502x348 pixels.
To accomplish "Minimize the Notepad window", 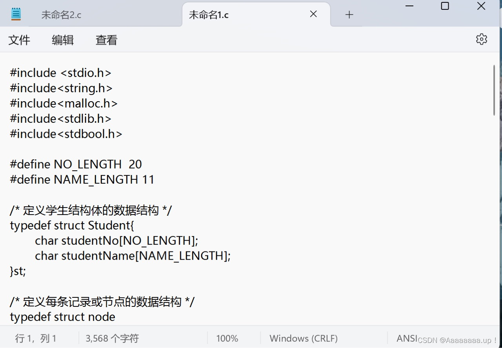I will [x=409, y=6].
